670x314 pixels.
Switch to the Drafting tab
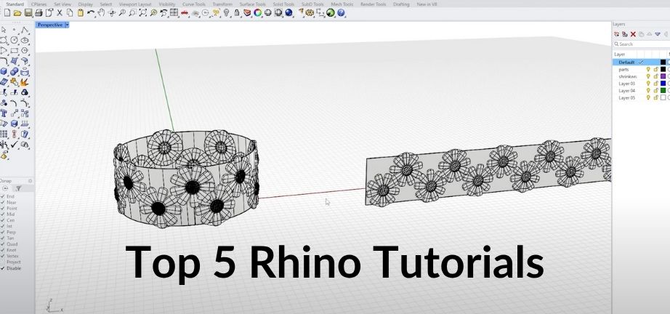tap(401, 4)
